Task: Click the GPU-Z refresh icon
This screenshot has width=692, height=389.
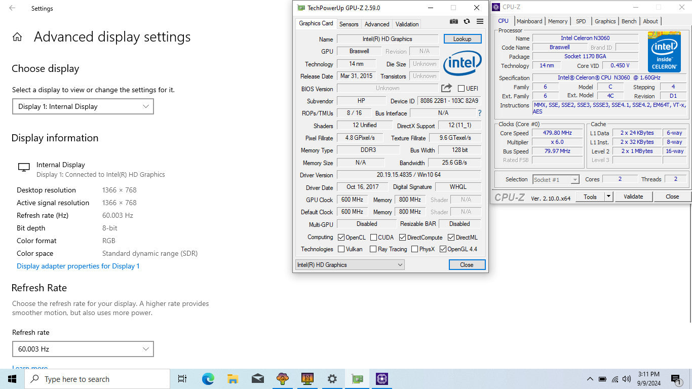Action: tap(467, 22)
